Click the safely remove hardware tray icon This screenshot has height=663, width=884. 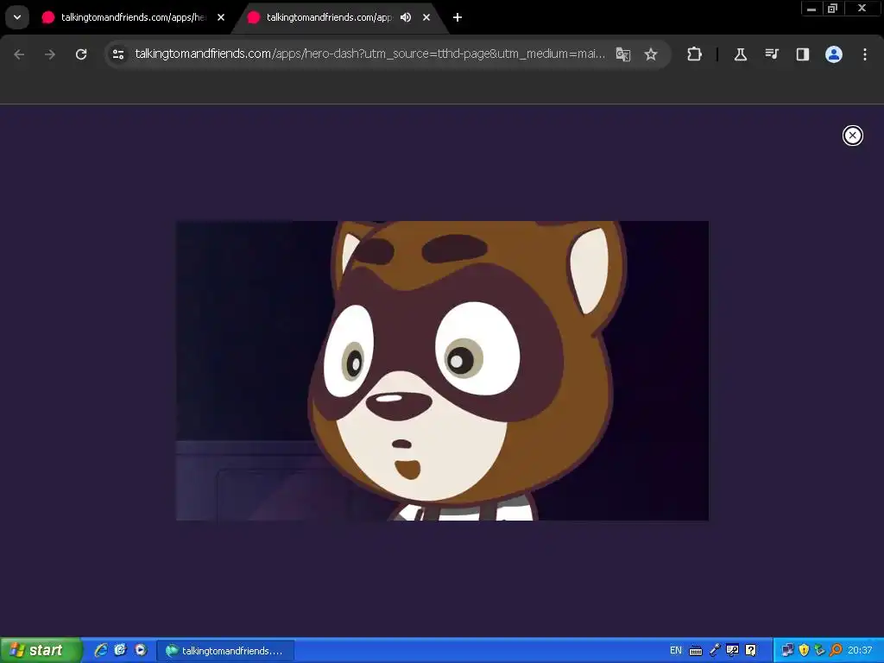tap(820, 650)
